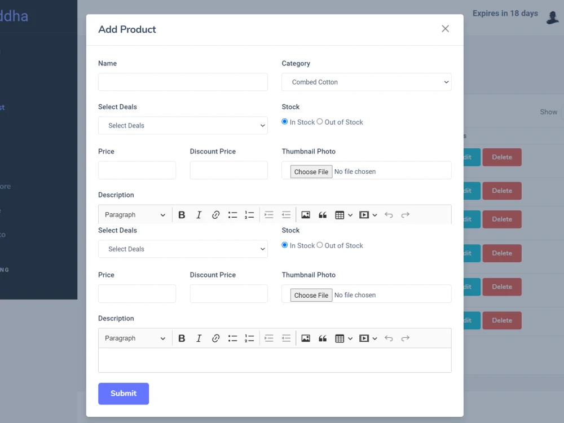Add bulleted list in upper Description toolbar
Viewport: 564px width, 423px height.
pyautogui.click(x=232, y=215)
